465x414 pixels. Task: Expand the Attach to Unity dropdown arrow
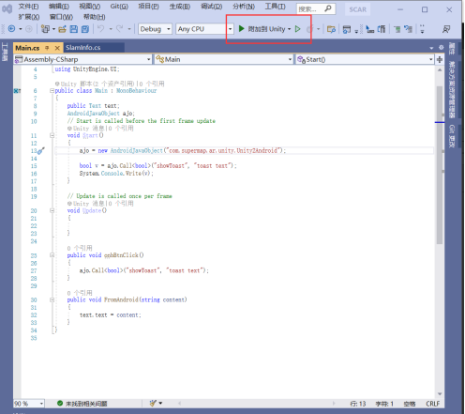pos(289,29)
